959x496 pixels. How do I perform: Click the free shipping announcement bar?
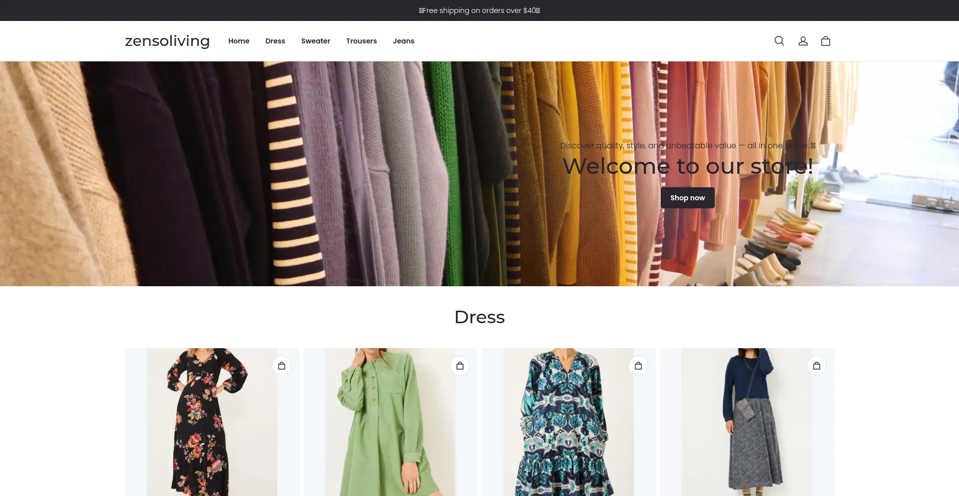[x=479, y=10]
